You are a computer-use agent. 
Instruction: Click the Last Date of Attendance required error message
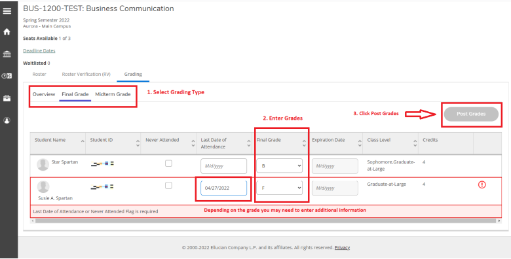point(96,211)
